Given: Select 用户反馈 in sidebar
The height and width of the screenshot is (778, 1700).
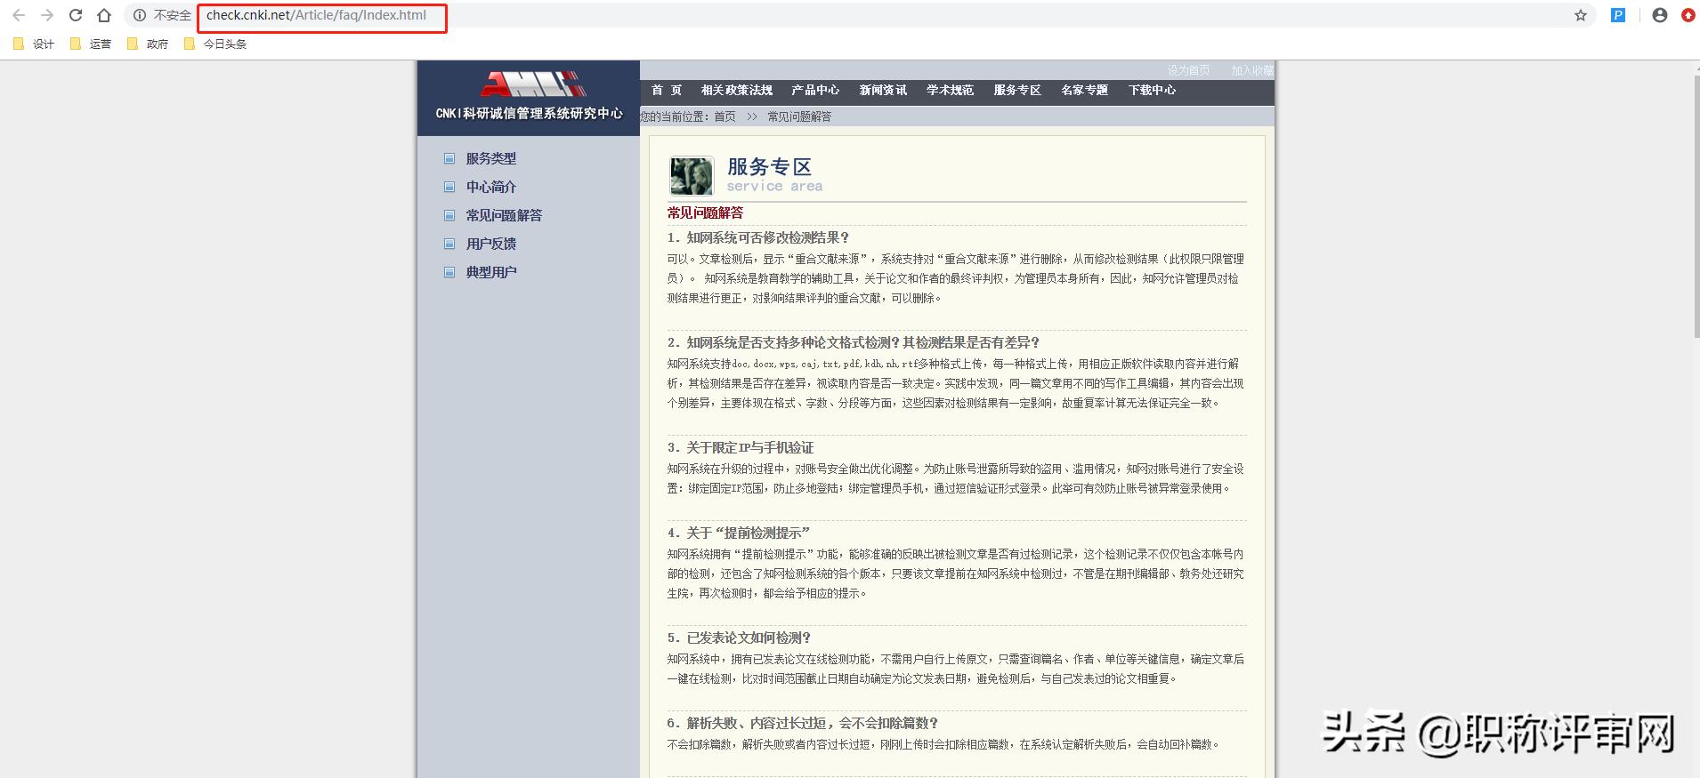Looking at the screenshot, I should (491, 244).
